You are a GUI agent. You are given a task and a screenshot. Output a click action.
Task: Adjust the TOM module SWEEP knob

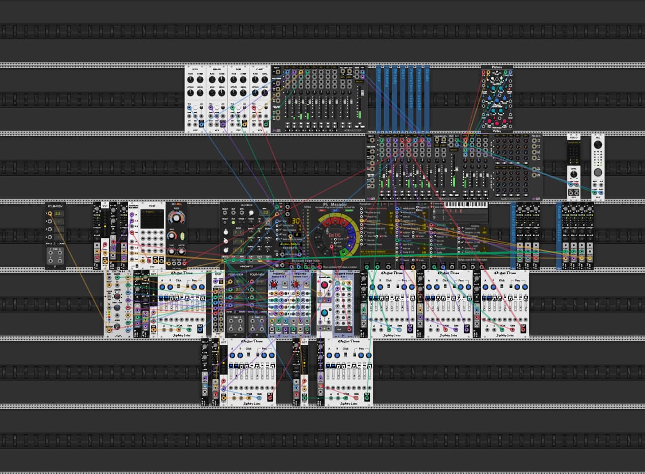243,79
